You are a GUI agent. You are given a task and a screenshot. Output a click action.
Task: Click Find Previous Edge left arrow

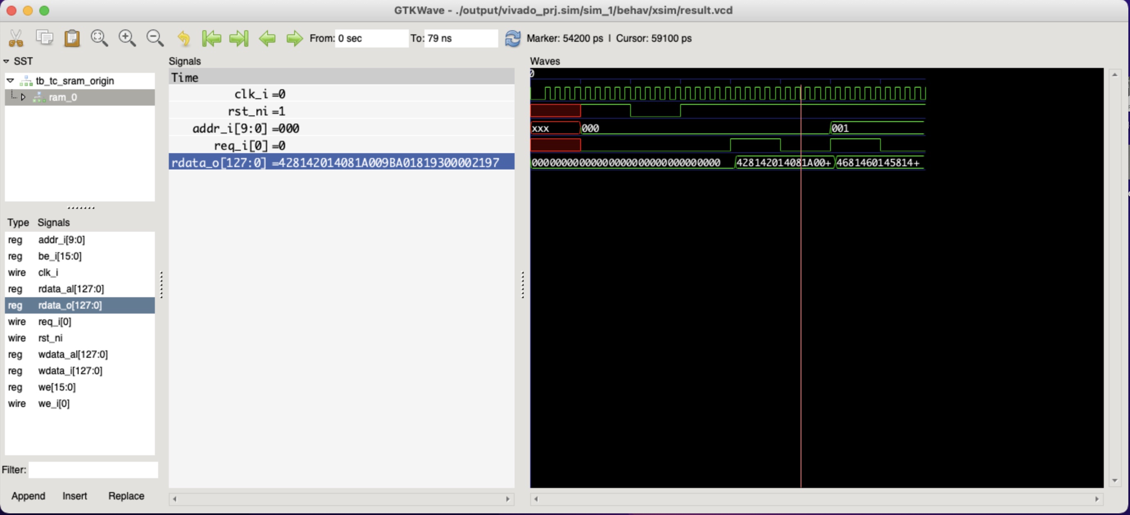(267, 38)
